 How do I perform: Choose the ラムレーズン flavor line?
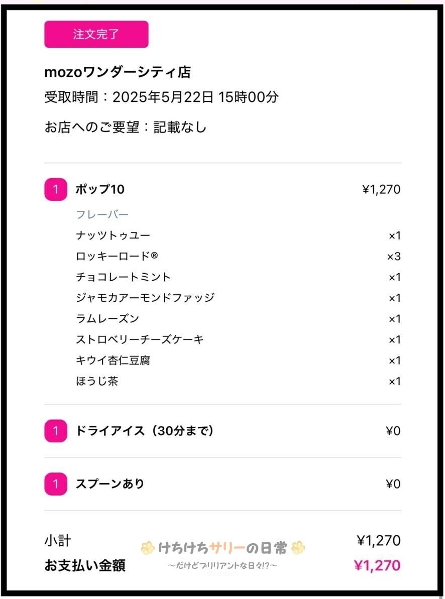coord(107,319)
